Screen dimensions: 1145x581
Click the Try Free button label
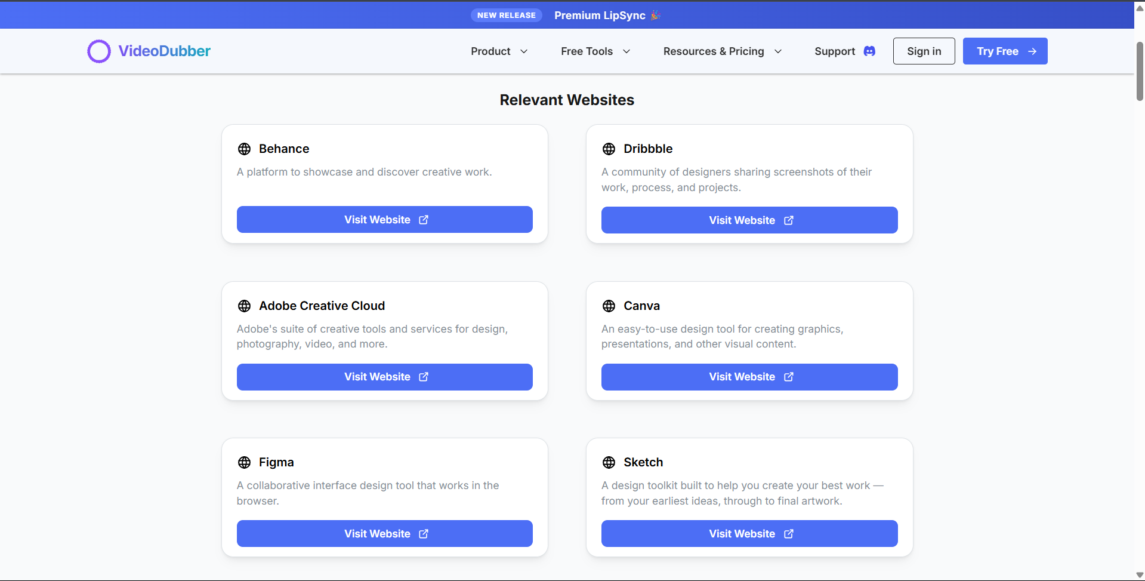(x=998, y=51)
